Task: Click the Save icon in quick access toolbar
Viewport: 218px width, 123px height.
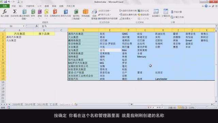Action: pos(5,2)
